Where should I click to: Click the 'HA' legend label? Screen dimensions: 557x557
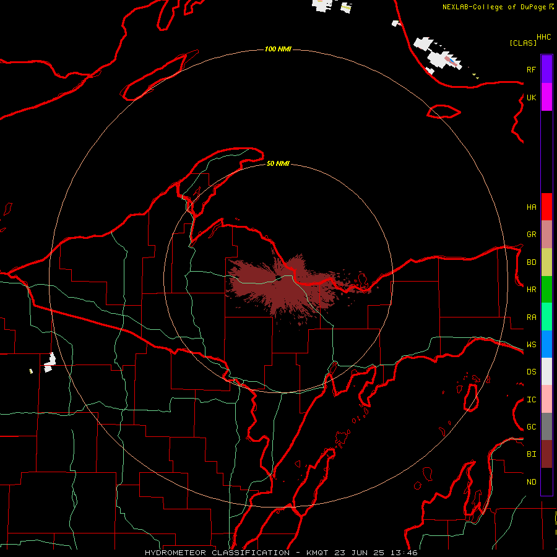[x=532, y=207]
